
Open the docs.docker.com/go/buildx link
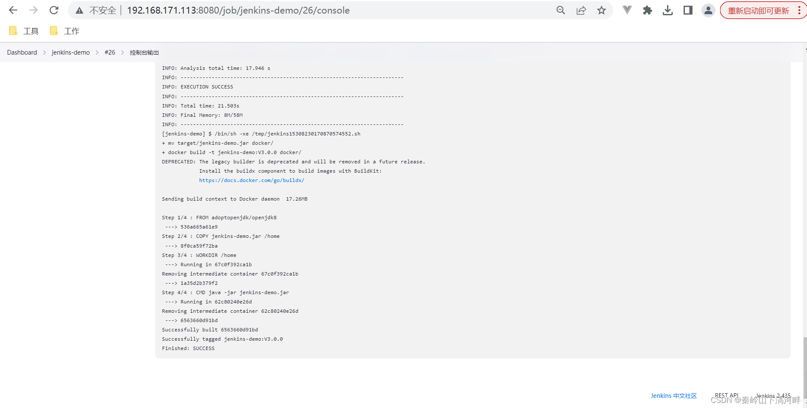coord(252,180)
